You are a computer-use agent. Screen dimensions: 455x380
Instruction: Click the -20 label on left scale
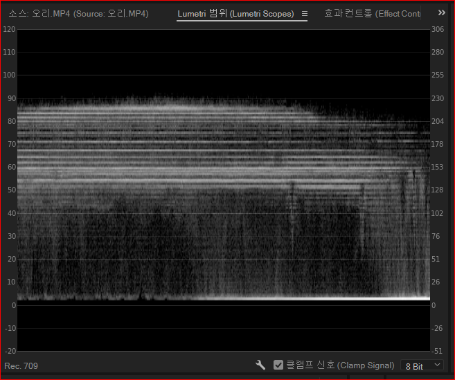click(x=10, y=351)
